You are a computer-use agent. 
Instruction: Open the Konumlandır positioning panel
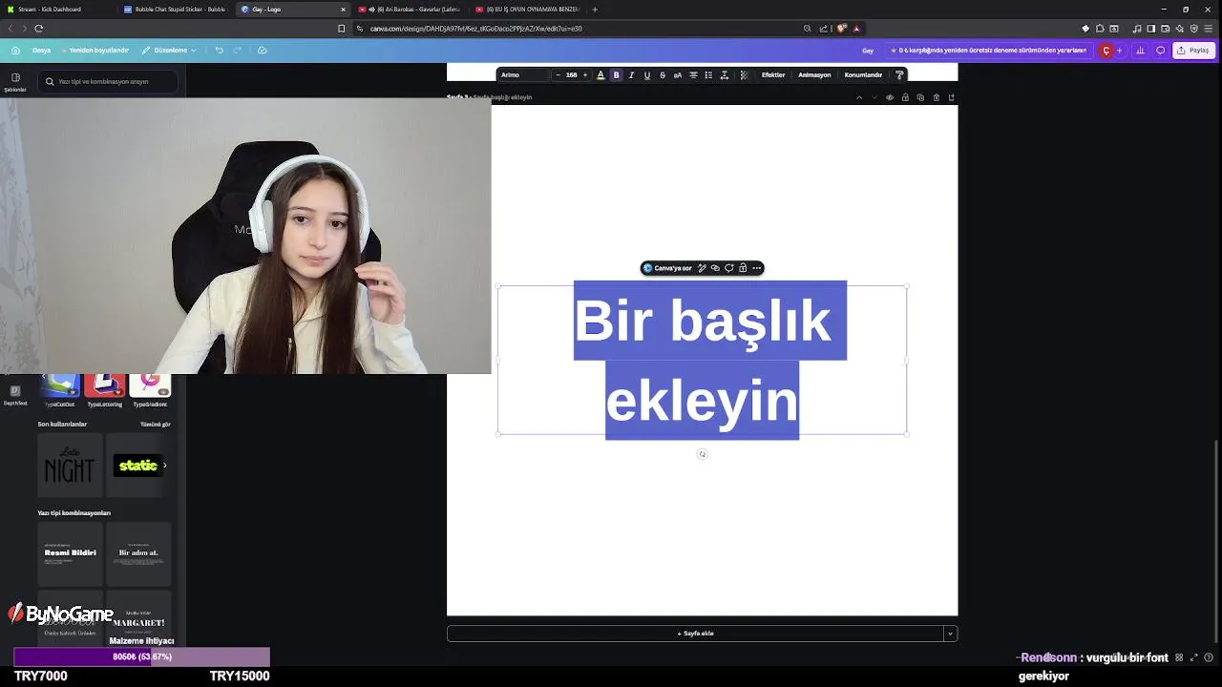863,75
